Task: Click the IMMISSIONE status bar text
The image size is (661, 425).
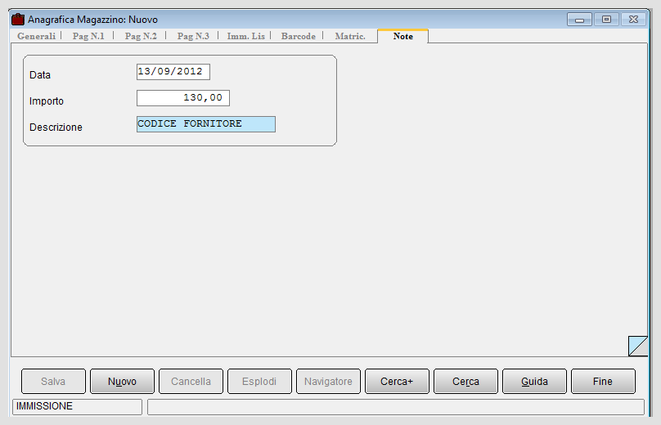Action: click(44, 406)
